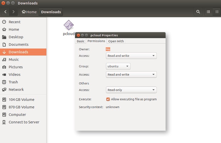221x143 pixels.
Task: Click the Trash bin icon in sidebar
Action: pyautogui.click(x=4, y=82)
